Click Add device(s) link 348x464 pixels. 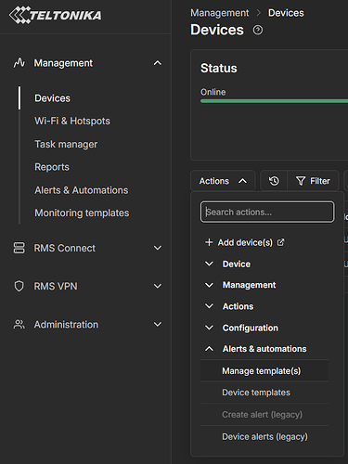coord(245,242)
